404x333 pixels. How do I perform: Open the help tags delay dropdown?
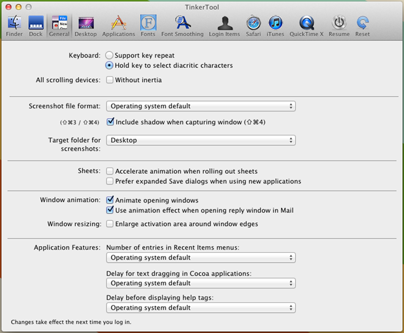tap(201, 308)
